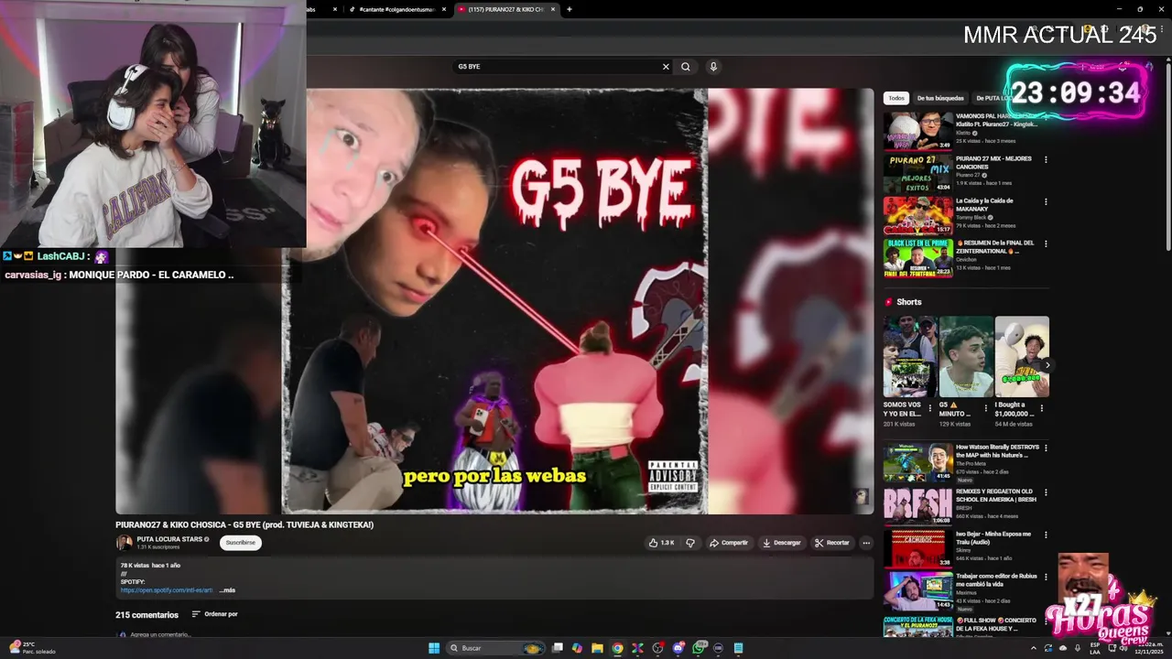Open the ESP LAA input language indicator
1172x659 pixels.
click(x=1094, y=648)
